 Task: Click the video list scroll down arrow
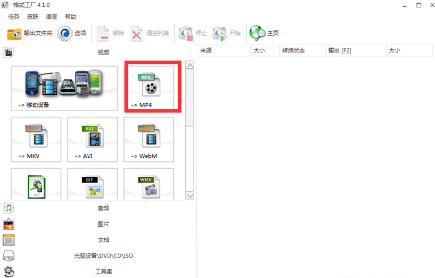pos(190,196)
